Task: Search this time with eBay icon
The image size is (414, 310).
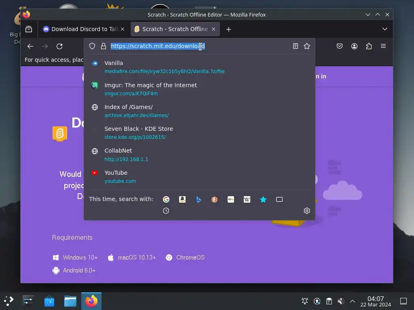Action: [231, 199]
